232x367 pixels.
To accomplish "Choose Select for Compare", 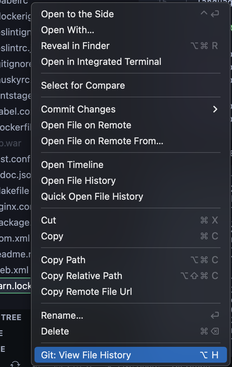I will click(x=83, y=85).
